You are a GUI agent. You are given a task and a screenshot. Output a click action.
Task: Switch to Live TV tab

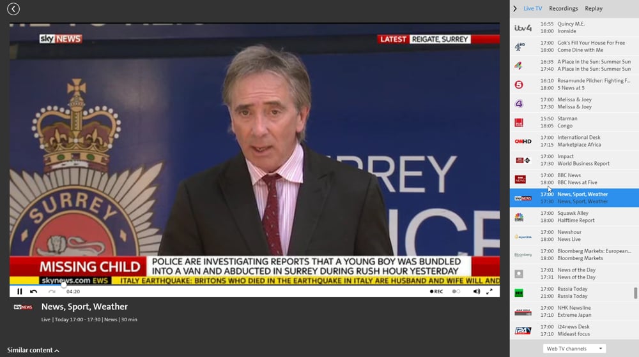click(533, 8)
